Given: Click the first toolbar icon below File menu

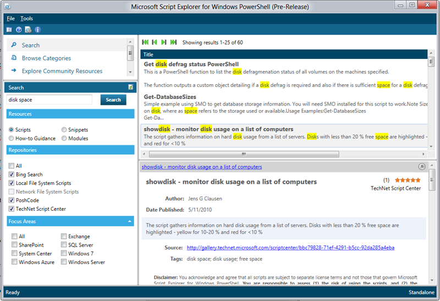Looking at the screenshot, I should (9, 30).
